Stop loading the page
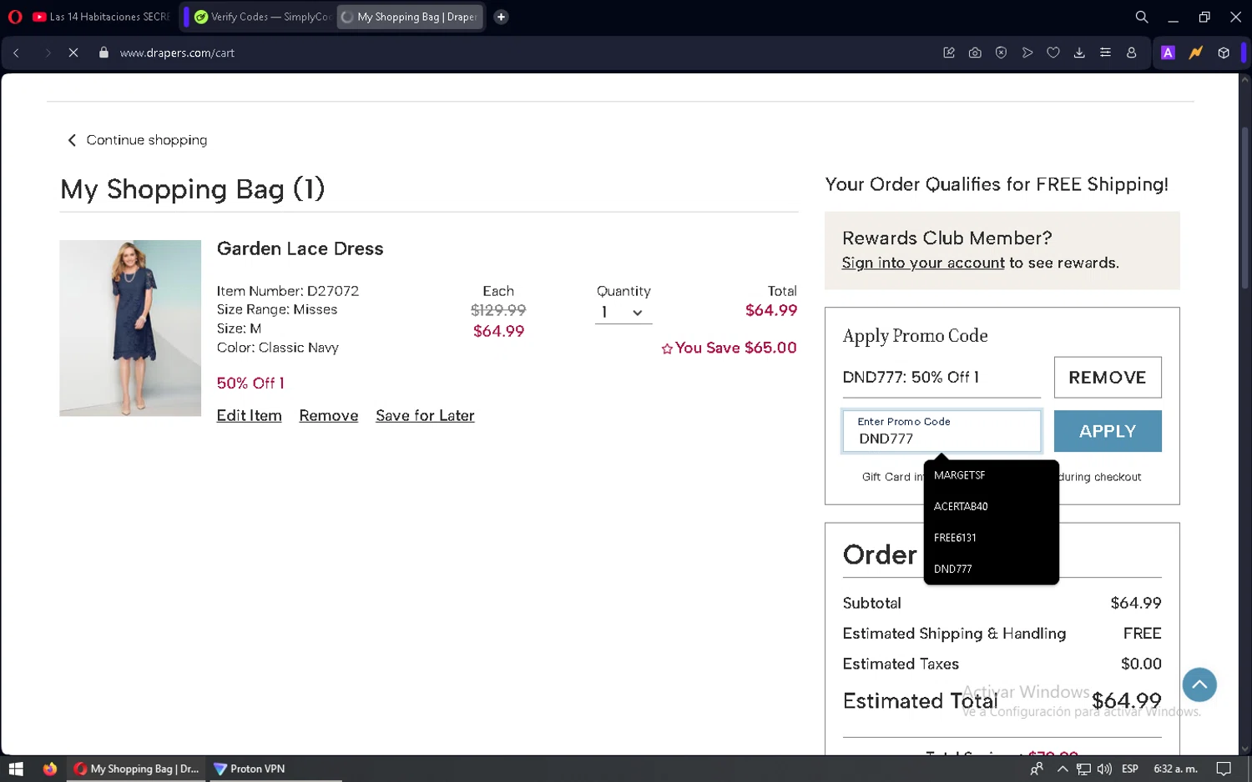This screenshot has height=782, width=1252. point(73,53)
